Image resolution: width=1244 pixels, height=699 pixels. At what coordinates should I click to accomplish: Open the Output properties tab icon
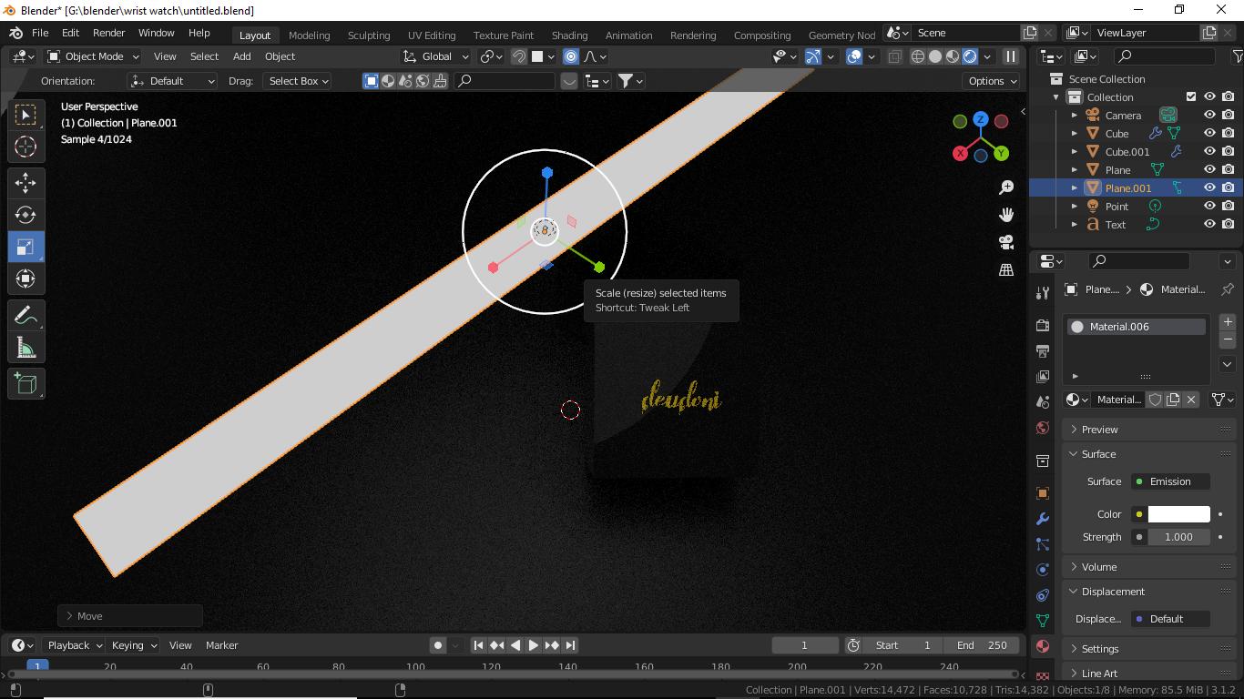pos(1043,350)
